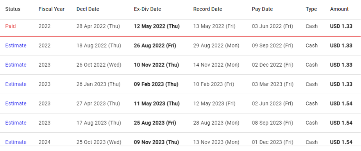Select the Ex-Div Date column header

click(x=148, y=9)
